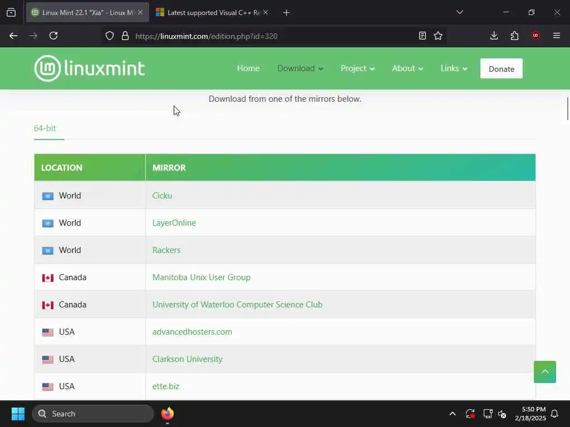The image size is (570, 427).
Task: Click World in the Cicku row
Action: click(x=70, y=195)
